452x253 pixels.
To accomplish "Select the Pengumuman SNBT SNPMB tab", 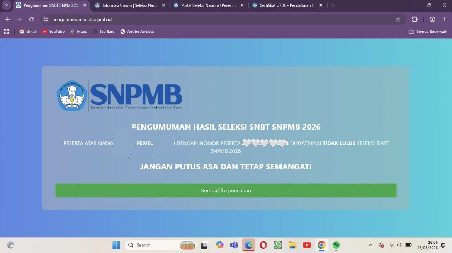I will 51,5.
